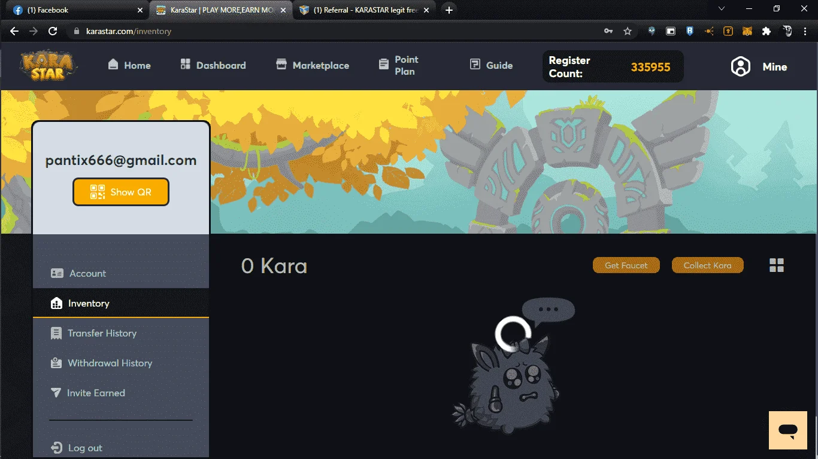Open the Extensions puzzle menu

[x=767, y=31]
